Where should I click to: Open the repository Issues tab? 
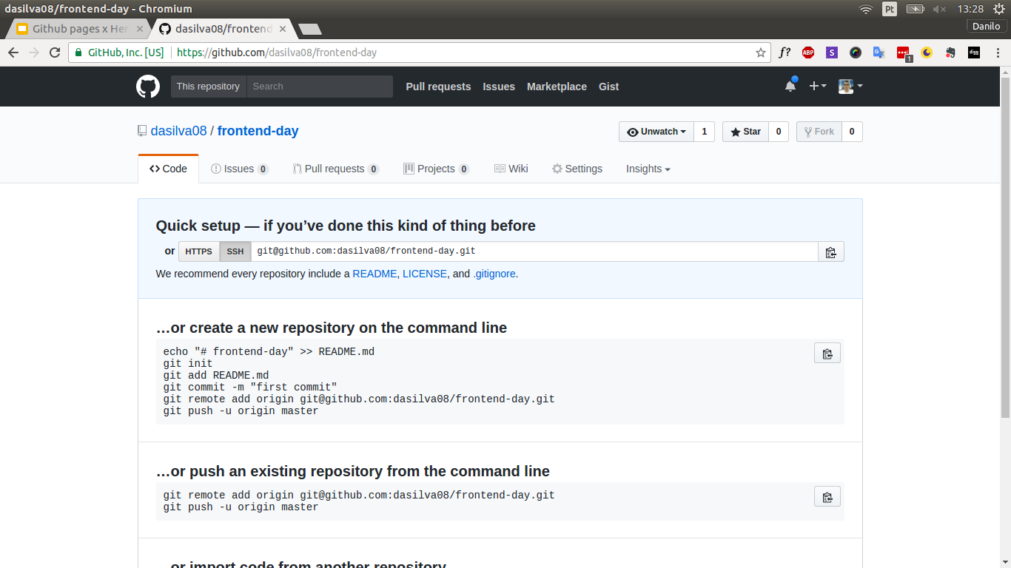point(239,169)
